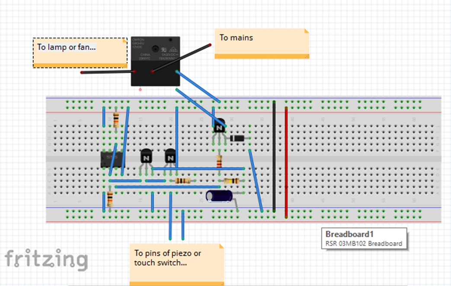The height and width of the screenshot is (286, 451).
Task: Select the 555 timer IC chip
Action: pos(112,159)
